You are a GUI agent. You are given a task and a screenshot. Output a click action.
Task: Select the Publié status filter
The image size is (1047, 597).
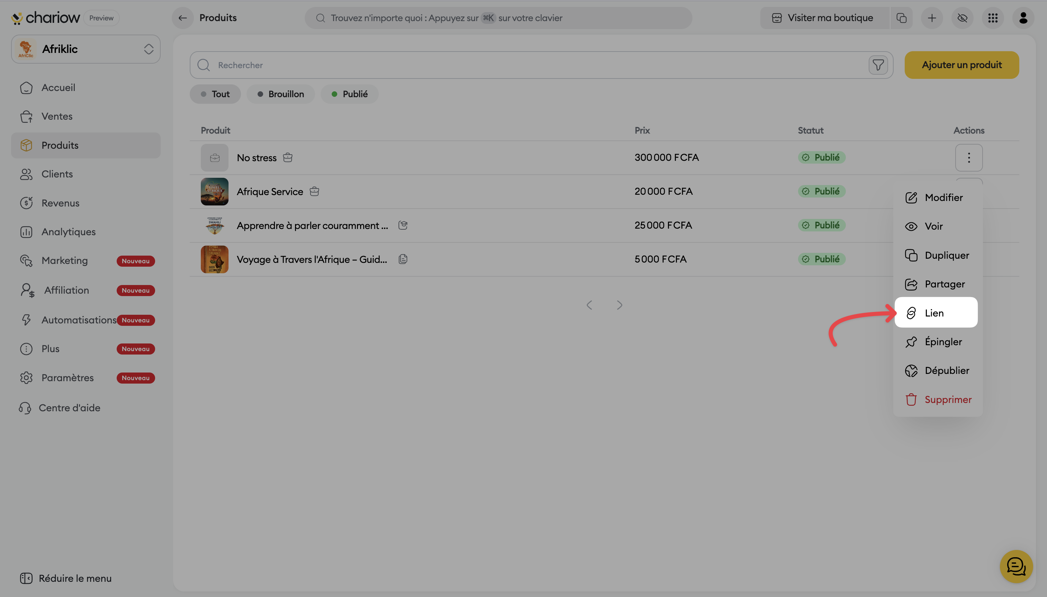coord(349,94)
